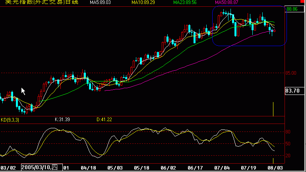Click the 07/04 date label
The image size is (306, 172).
[x=222, y=168]
